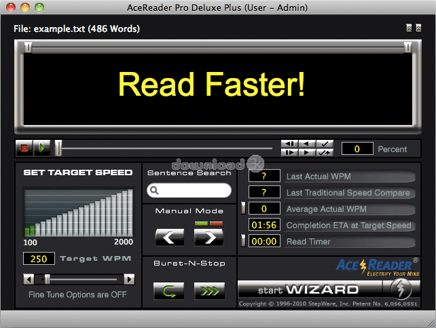
Task: Collapse panel using top-right right arrow icon
Action: pyautogui.click(x=418, y=28)
